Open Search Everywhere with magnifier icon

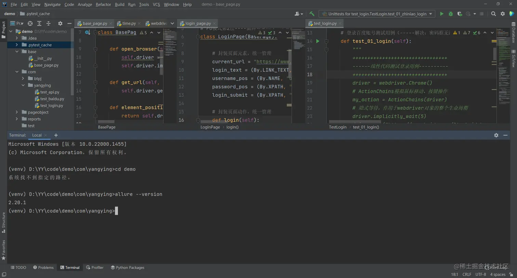(494, 14)
